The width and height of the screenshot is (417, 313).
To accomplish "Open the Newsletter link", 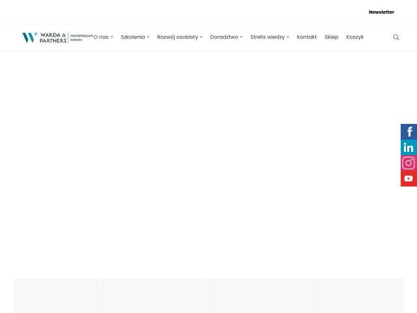I will (381, 12).
